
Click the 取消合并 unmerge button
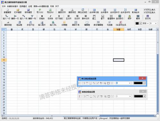tap(136, 11)
